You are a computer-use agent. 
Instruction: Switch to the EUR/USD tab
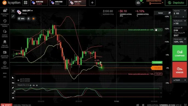39,3
